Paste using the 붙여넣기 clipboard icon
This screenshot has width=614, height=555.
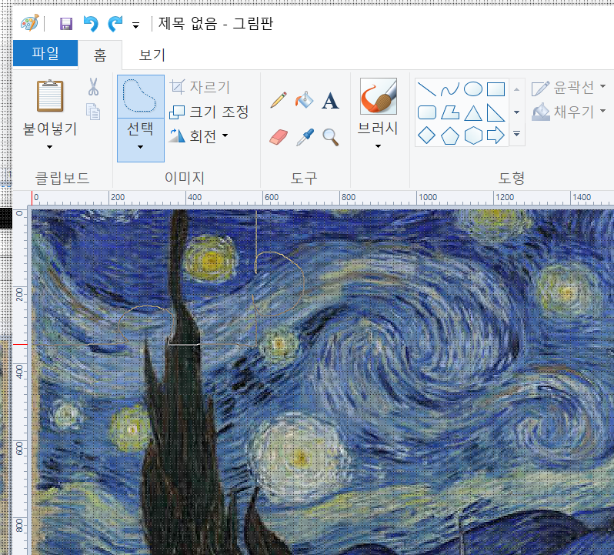tap(50, 96)
